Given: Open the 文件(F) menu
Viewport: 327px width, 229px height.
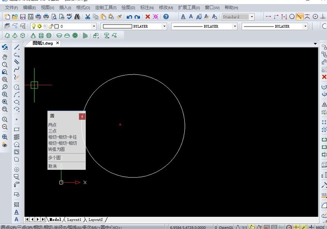Looking at the screenshot, I should pyautogui.click(x=11, y=8).
